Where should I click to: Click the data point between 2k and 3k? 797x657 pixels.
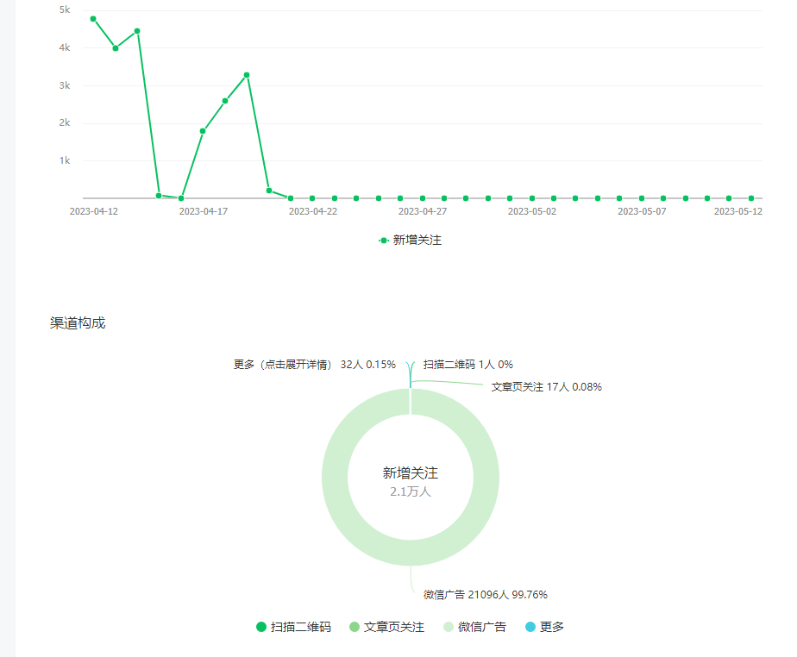click(x=225, y=101)
